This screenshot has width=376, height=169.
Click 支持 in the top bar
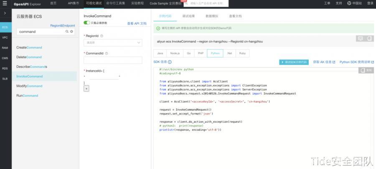coord(339,3)
